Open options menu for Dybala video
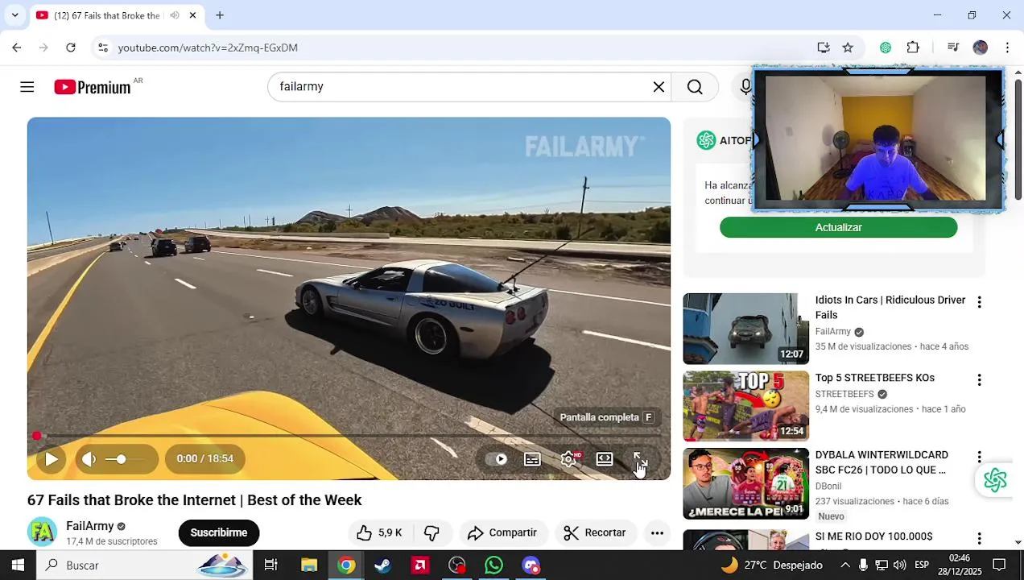Image resolution: width=1024 pixels, height=580 pixels. [979, 457]
